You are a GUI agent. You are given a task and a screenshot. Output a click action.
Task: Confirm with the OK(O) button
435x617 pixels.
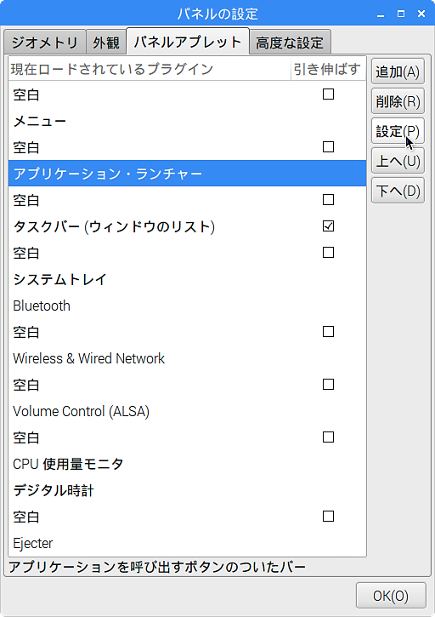click(x=391, y=596)
